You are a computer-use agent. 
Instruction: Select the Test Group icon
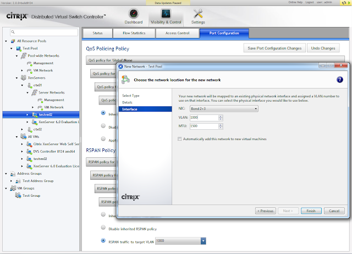point(18,195)
